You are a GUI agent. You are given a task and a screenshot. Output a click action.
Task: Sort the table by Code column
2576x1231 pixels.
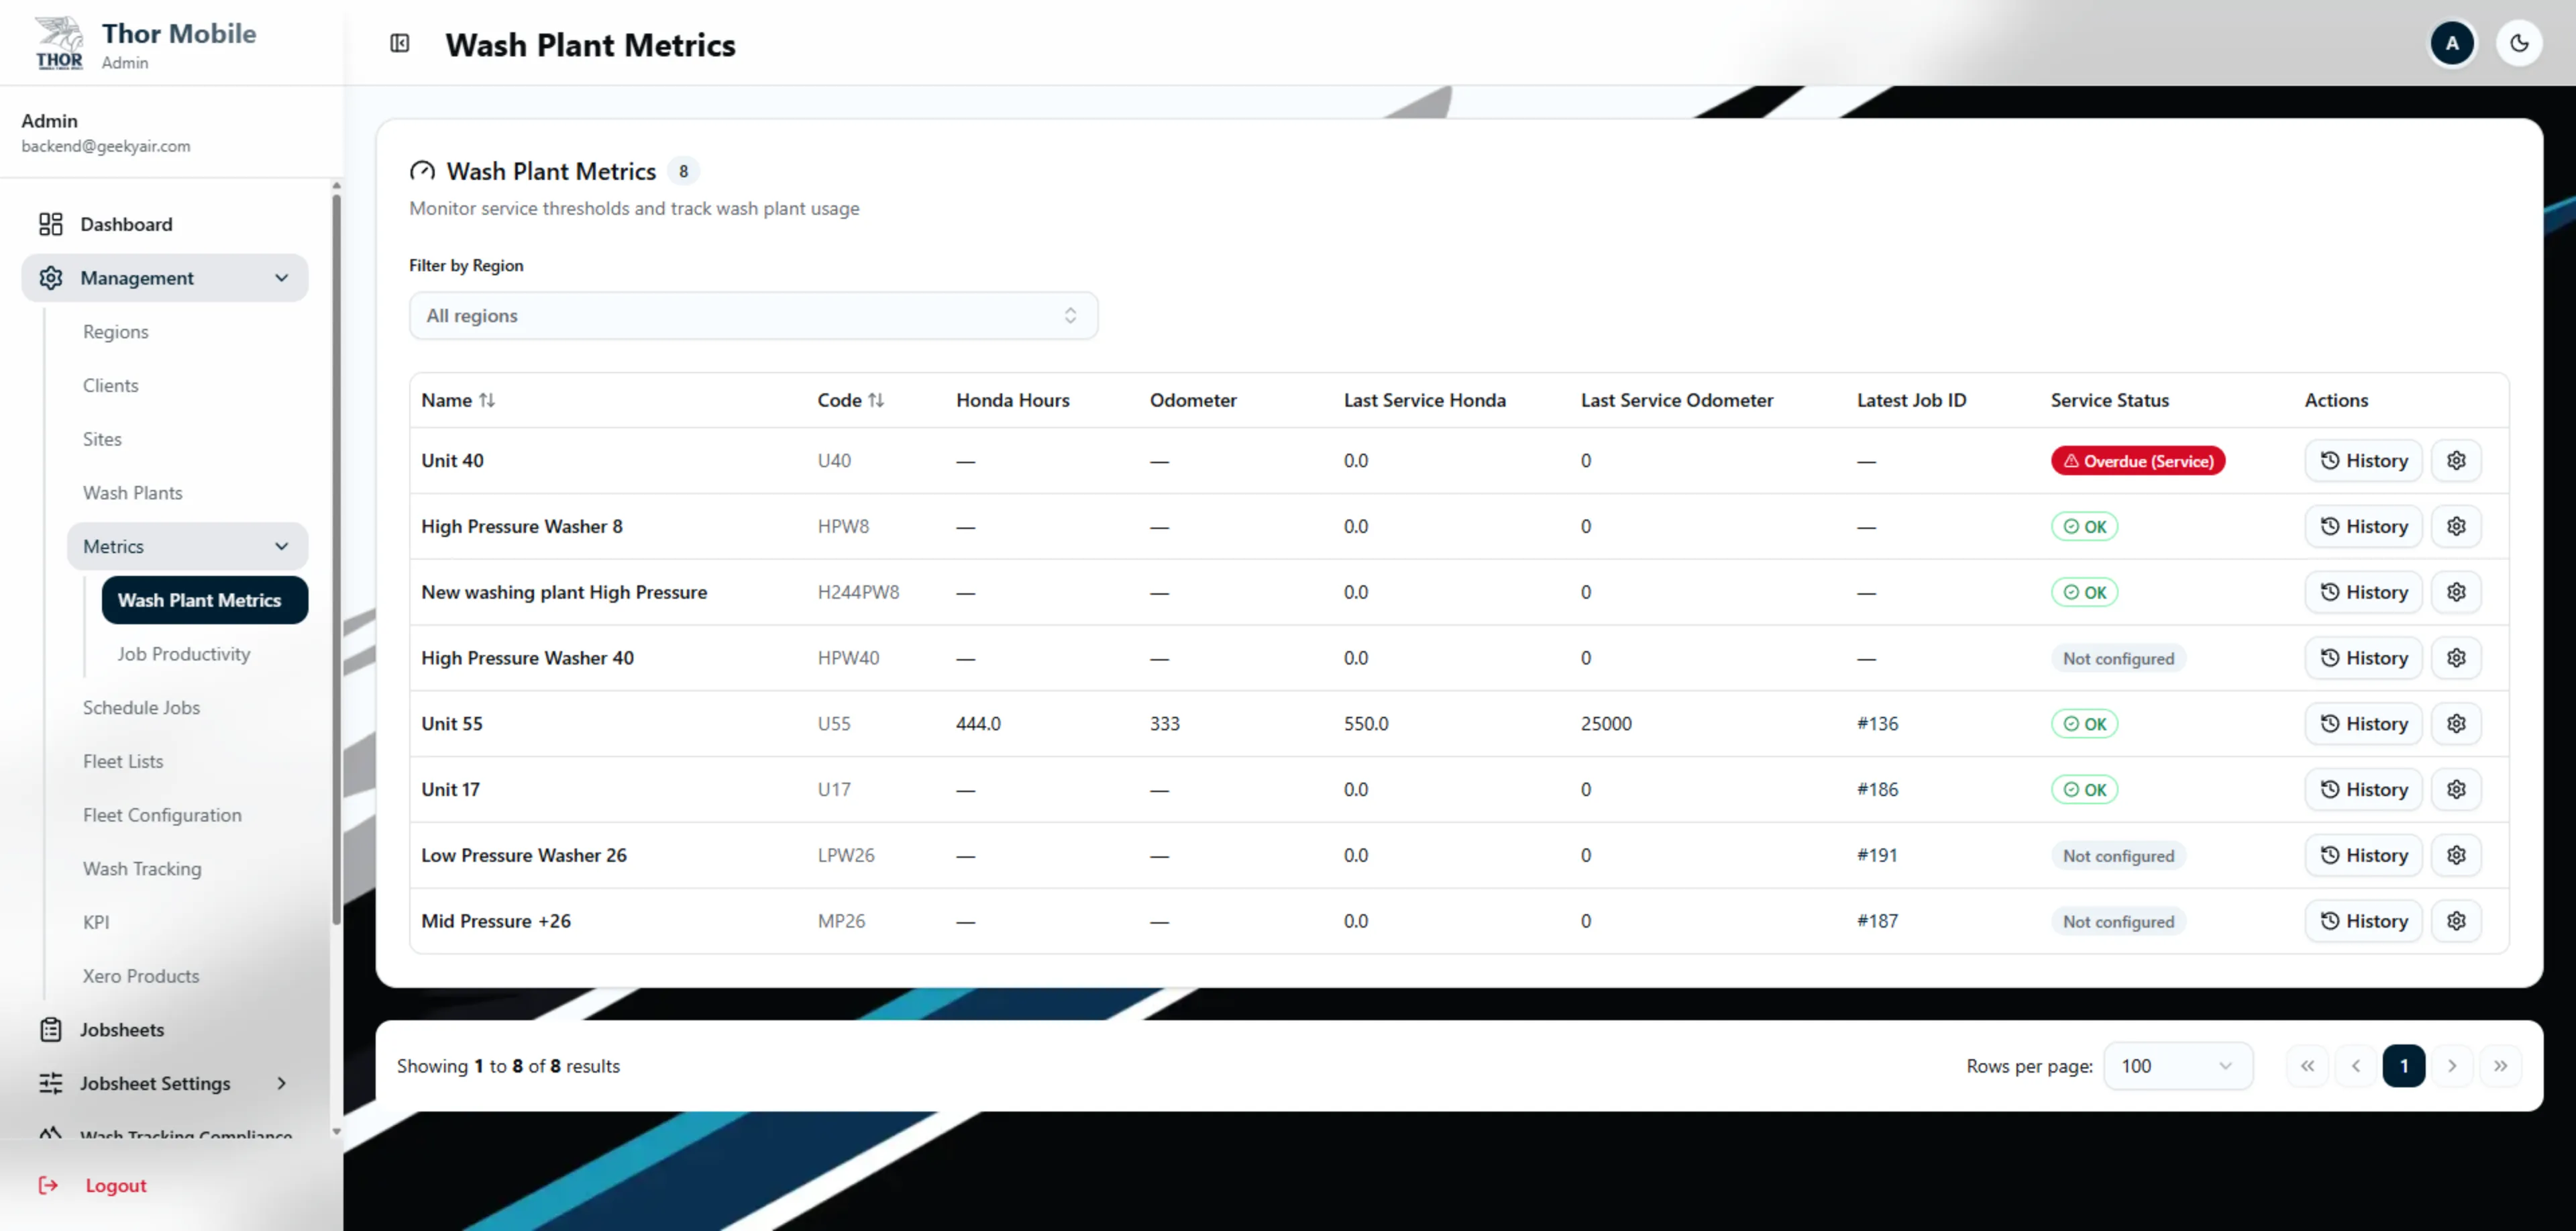point(850,400)
